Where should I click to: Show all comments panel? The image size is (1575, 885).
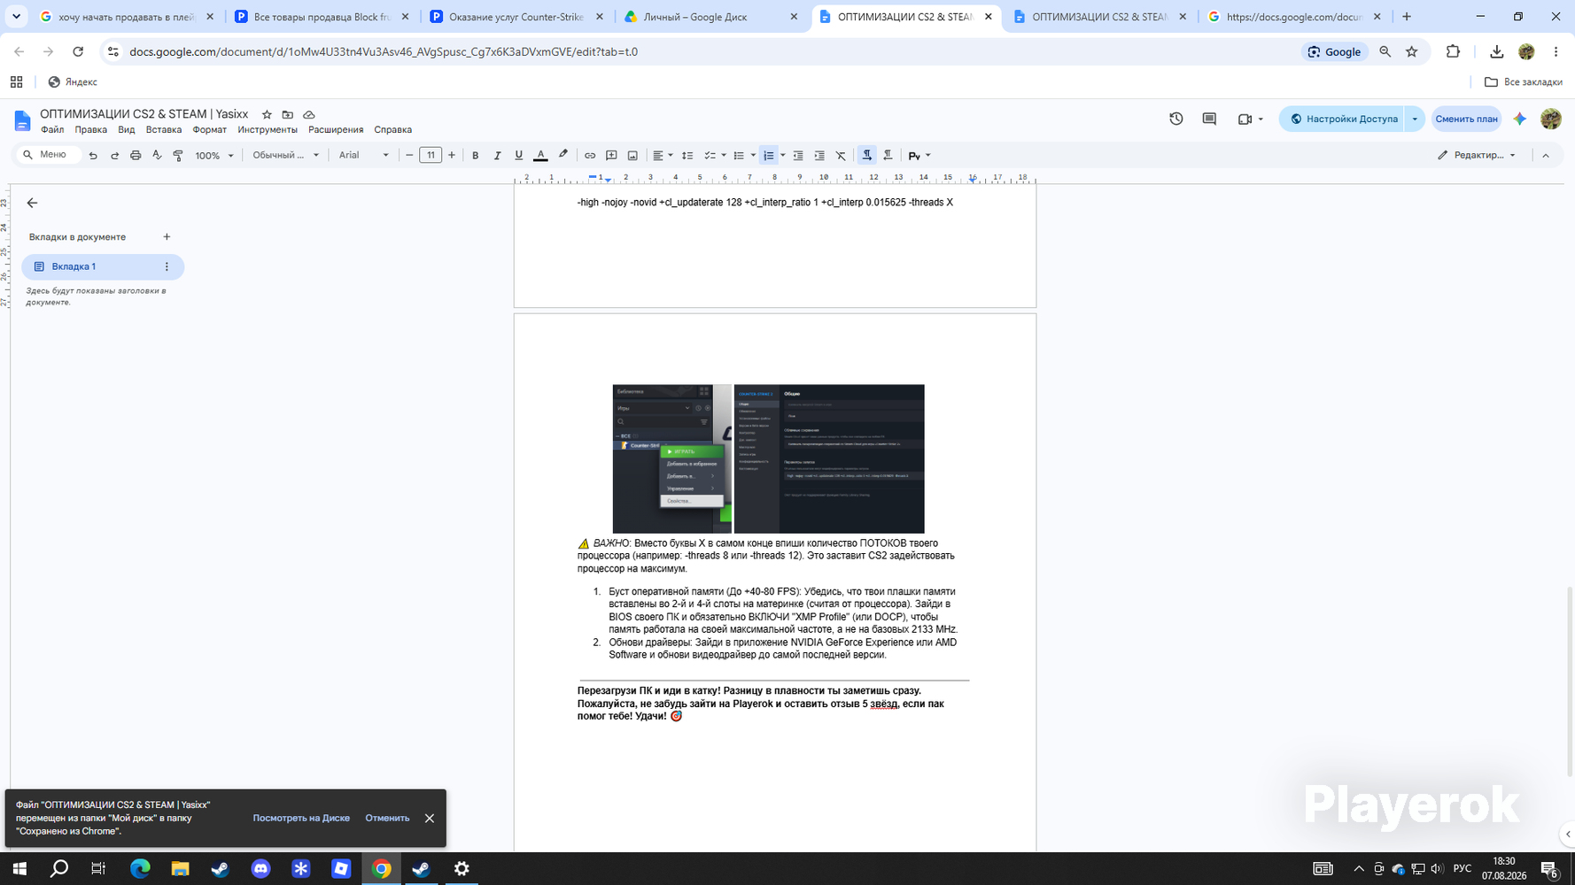tap(1209, 119)
